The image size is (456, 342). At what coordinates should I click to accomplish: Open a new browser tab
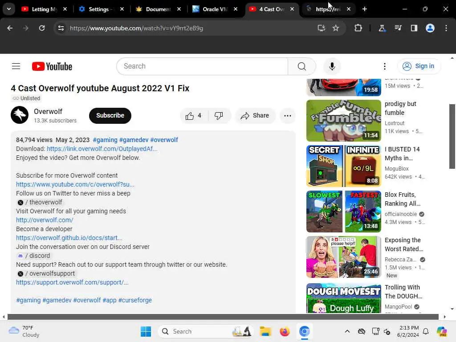click(365, 9)
